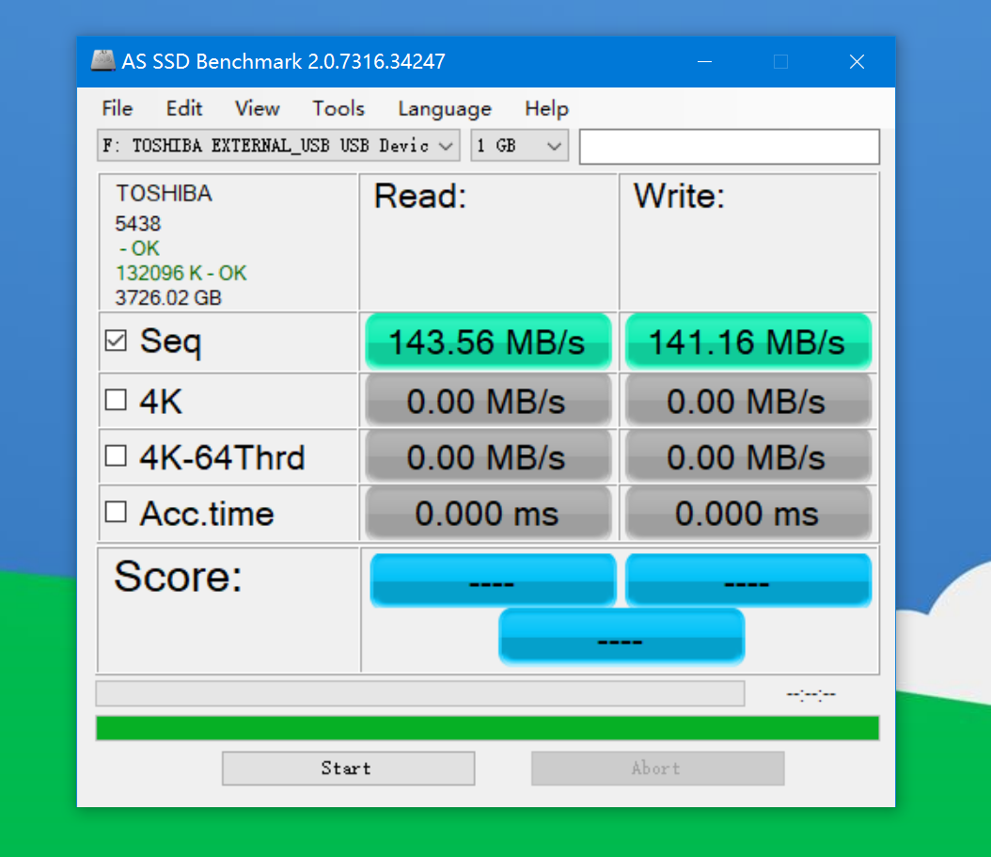This screenshot has height=857, width=991.
Task: Click the greyed Abort button
Action: pos(658,768)
